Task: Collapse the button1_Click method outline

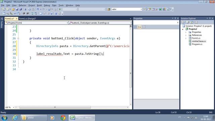Action: coord(18,38)
